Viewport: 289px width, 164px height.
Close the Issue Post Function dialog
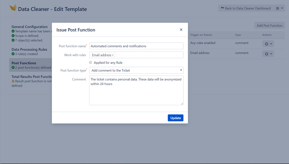click(x=181, y=30)
